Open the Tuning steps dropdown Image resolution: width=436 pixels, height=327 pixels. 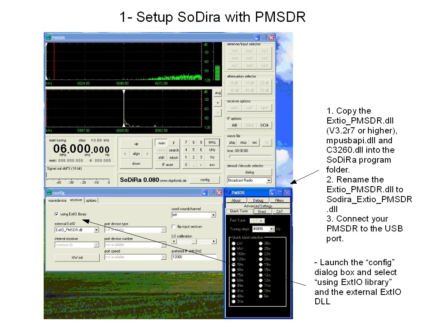272,229
